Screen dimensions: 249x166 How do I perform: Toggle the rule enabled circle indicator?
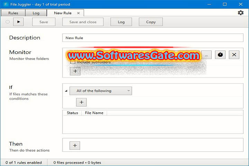(x=8, y=22)
